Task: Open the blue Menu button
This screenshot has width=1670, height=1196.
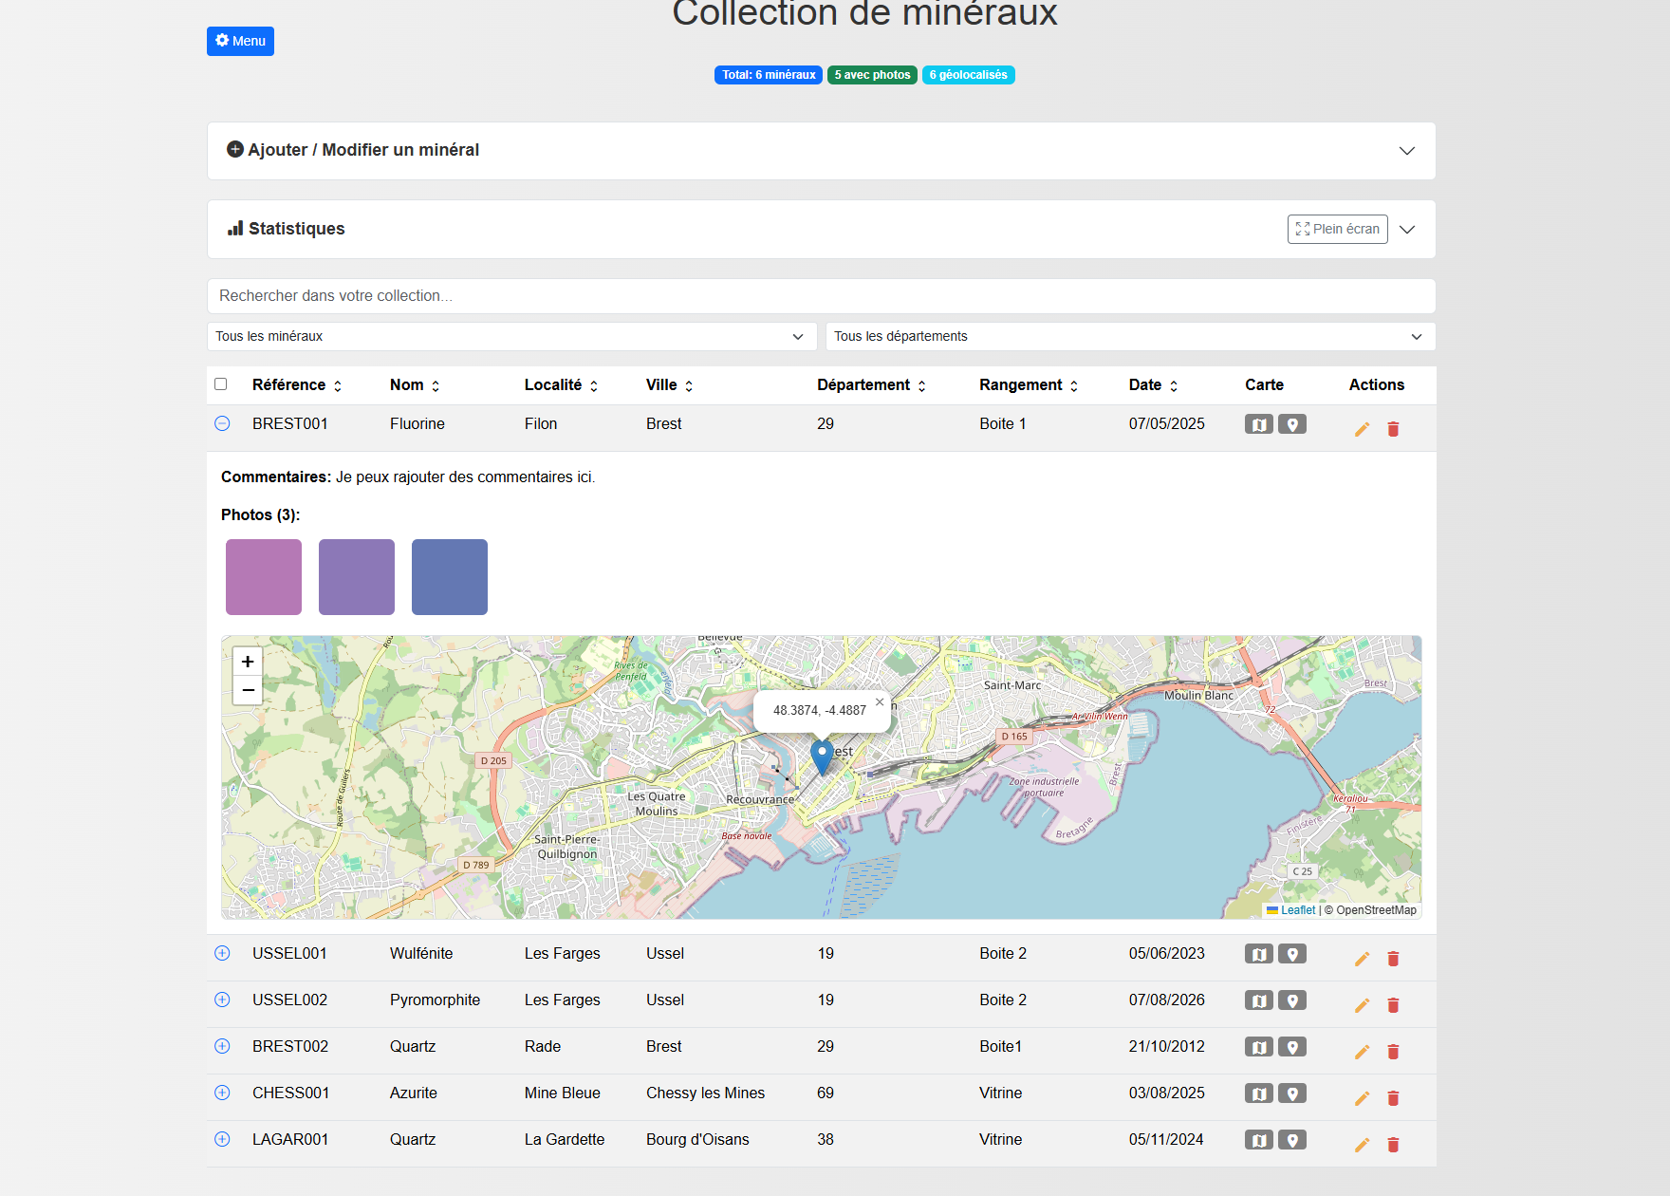Action: [x=240, y=41]
